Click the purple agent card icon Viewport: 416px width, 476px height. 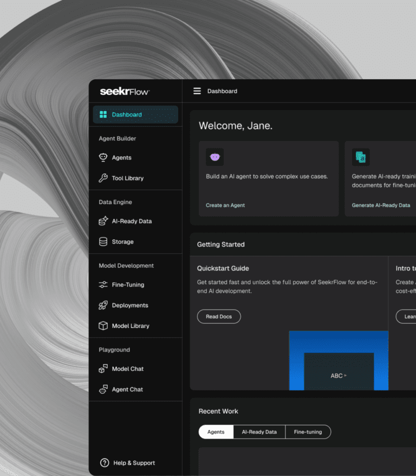(214, 157)
